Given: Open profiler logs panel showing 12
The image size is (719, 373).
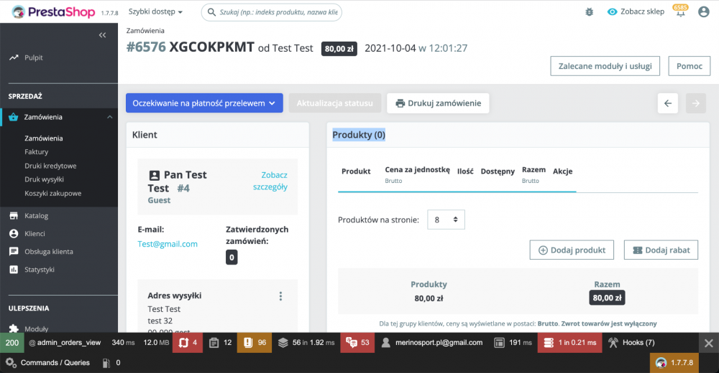Looking at the screenshot, I should [220, 342].
